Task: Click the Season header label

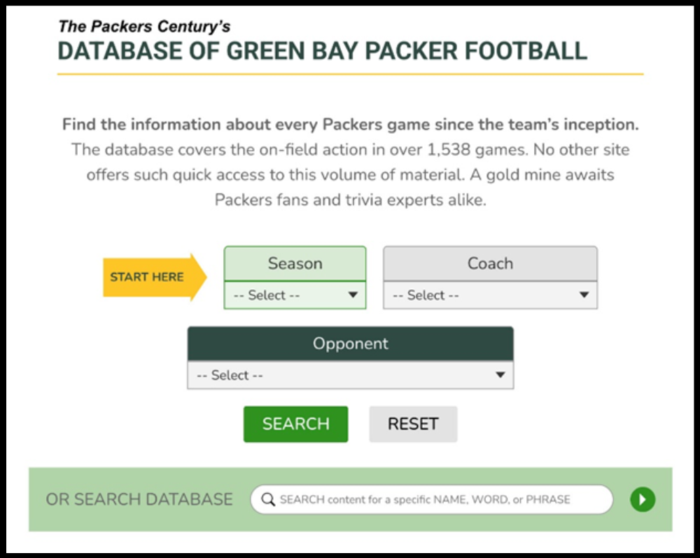Action: [x=295, y=263]
